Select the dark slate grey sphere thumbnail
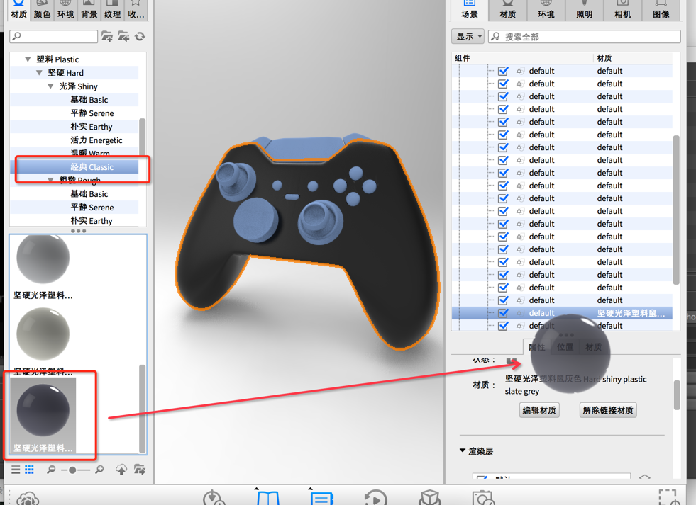 pyautogui.click(x=43, y=410)
